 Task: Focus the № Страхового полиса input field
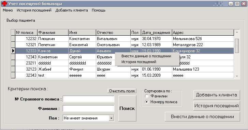(88, 99)
